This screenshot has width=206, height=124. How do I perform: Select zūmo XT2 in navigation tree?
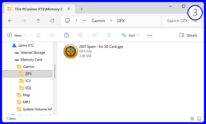(x=26, y=45)
